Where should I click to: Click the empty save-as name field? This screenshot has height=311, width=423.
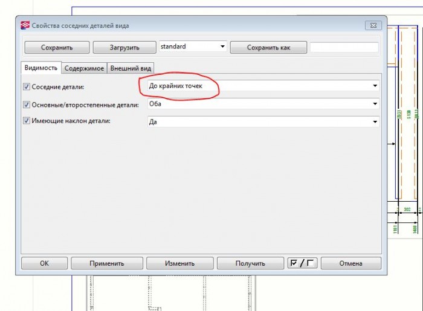click(x=344, y=47)
